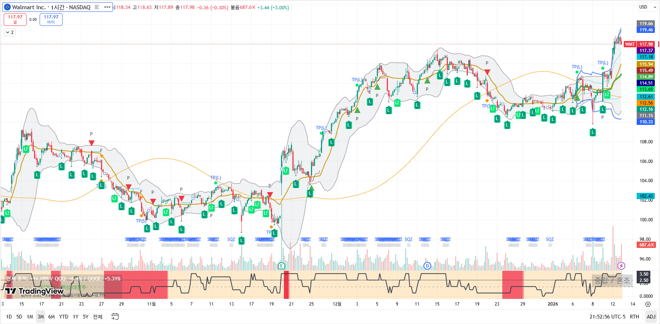Click the red WMT price tag
The height and width of the screenshot is (324, 660).
pyautogui.click(x=630, y=44)
